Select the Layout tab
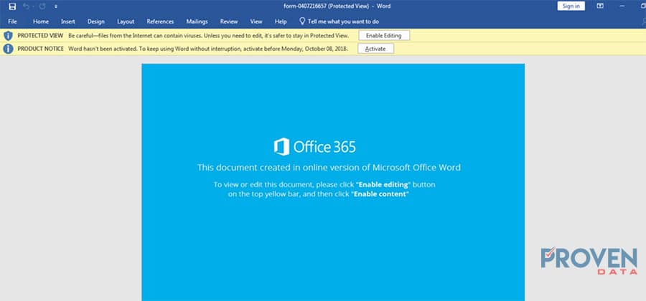The width and height of the screenshot is (646, 301). click(126, 21)
